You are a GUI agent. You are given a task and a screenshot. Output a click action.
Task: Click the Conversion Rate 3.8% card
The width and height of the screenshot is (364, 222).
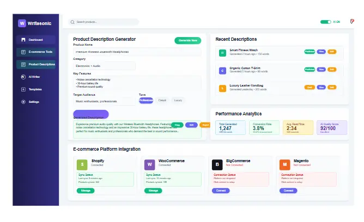point(264,128)
